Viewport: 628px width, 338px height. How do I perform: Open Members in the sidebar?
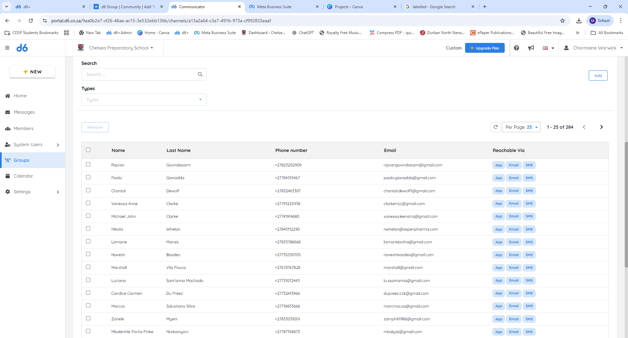(24, 128)
